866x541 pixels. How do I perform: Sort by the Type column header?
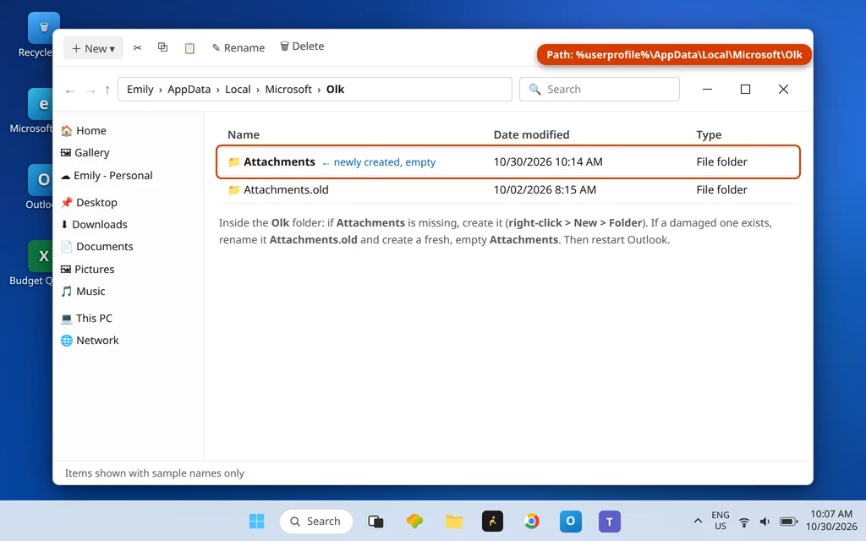(709, 134)
